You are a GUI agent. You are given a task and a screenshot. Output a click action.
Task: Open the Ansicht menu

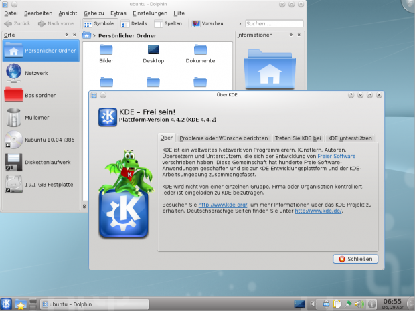[68, 13]
